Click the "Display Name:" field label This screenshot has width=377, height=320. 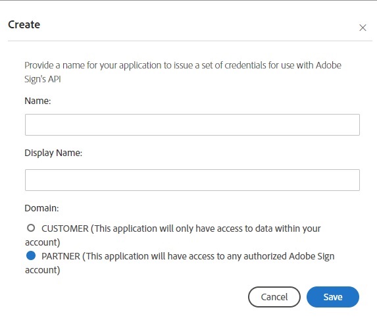[53, 153]
